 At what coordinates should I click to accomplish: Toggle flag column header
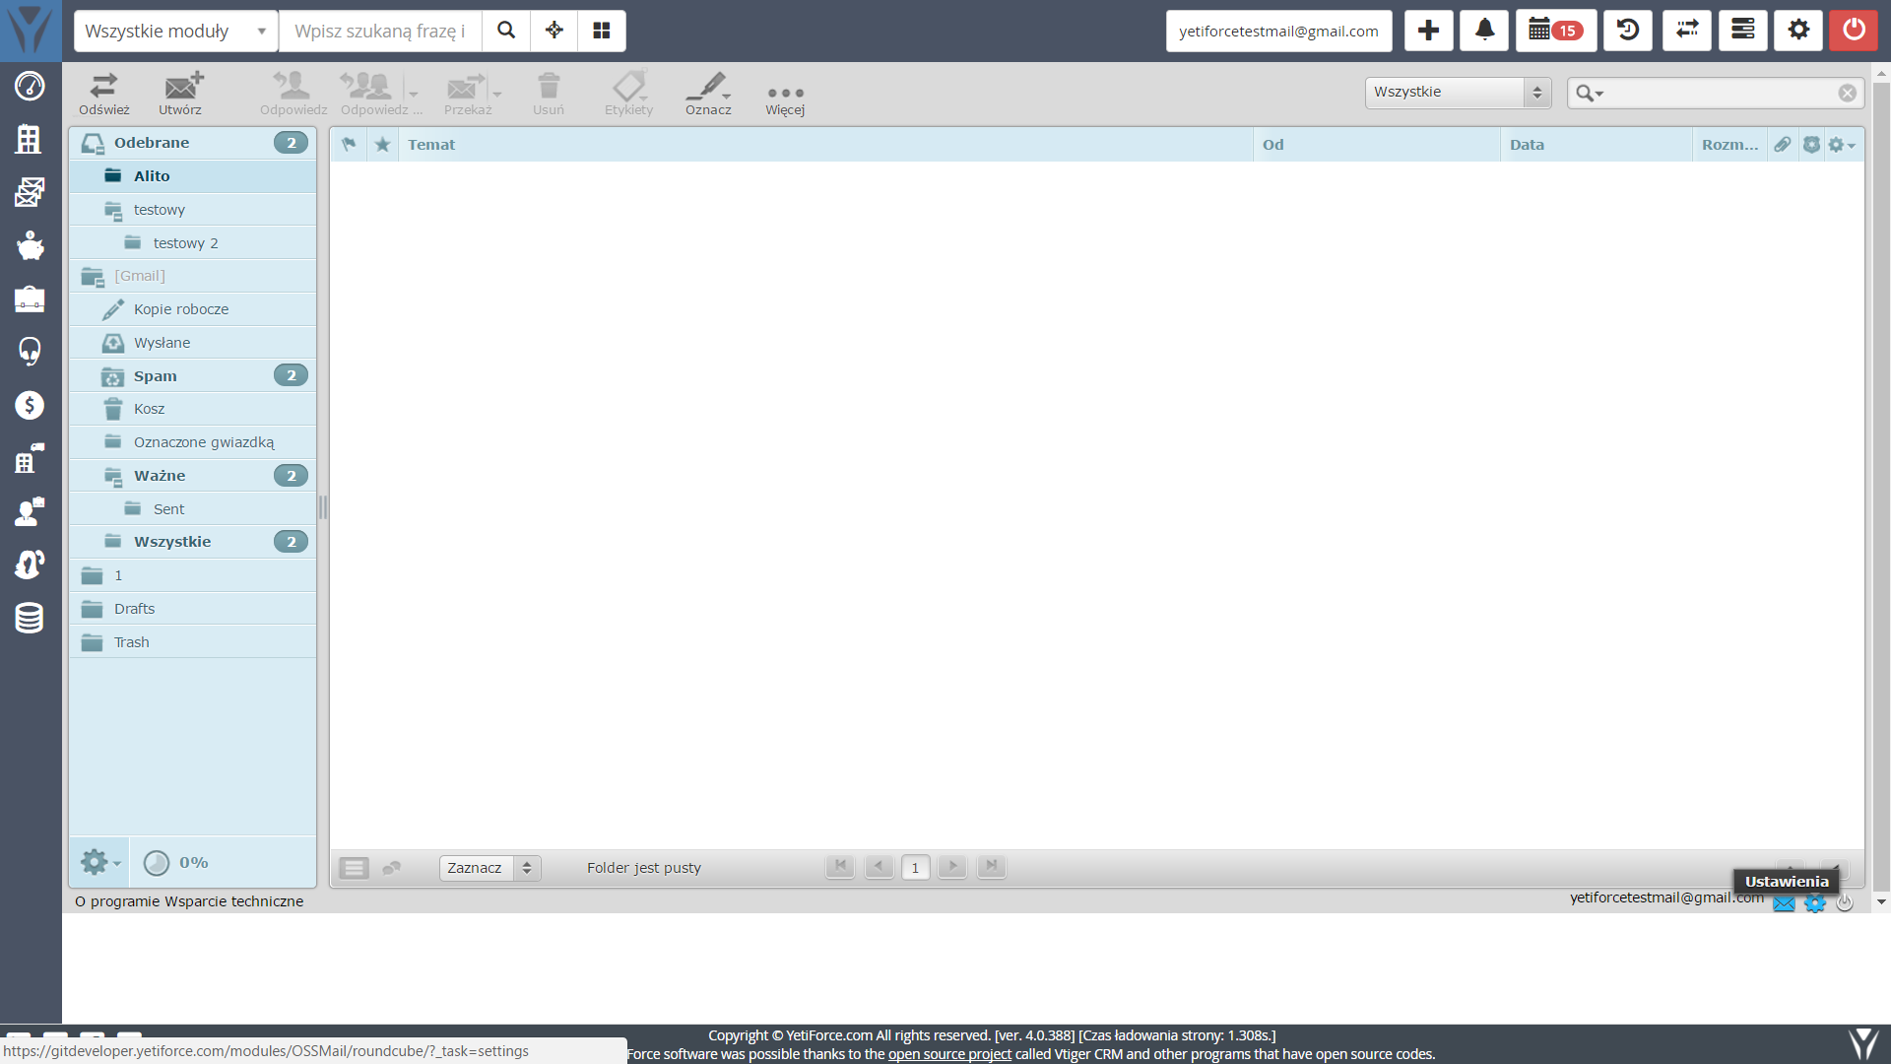[349, 145]
